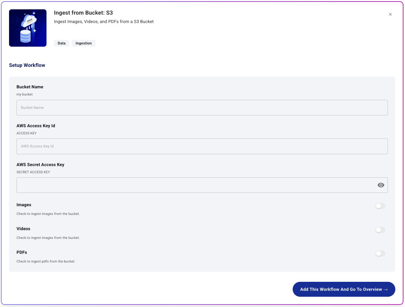This screenshot has height=307, width=405.
Task: Select the Data tag
Action: 61,43
